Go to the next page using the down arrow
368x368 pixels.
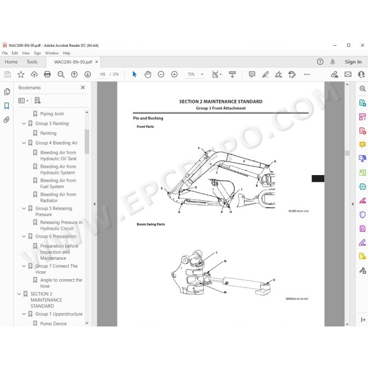pyautogui.click(x=88, y=75)
